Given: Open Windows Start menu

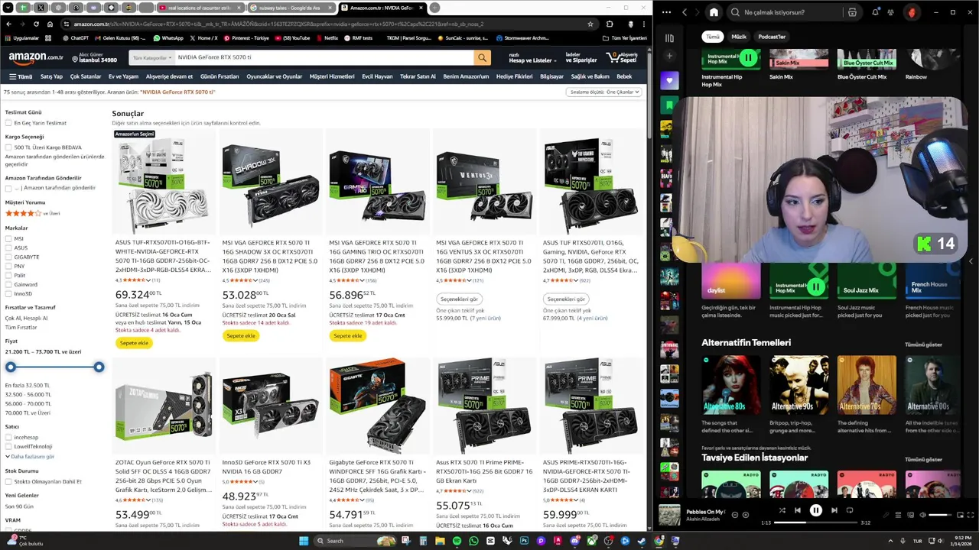Looking at the screenshot, I should 304,541.
